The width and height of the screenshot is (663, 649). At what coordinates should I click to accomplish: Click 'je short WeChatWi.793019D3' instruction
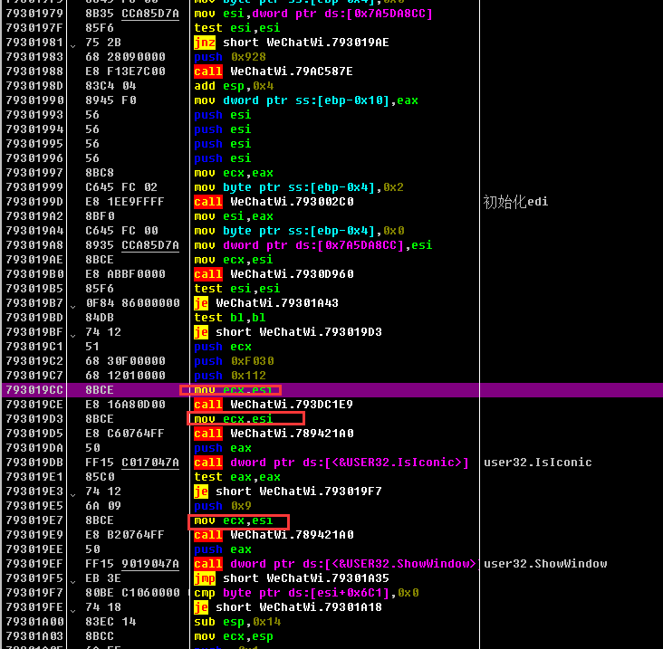click(x=287, y=332)
